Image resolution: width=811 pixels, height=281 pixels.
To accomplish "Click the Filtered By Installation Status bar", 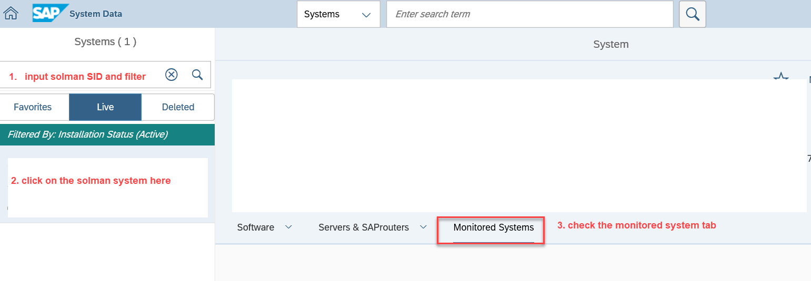I will [x=107, y=134].
